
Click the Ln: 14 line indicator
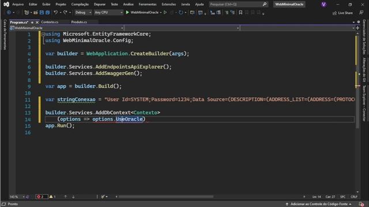[x=317, y=197]
